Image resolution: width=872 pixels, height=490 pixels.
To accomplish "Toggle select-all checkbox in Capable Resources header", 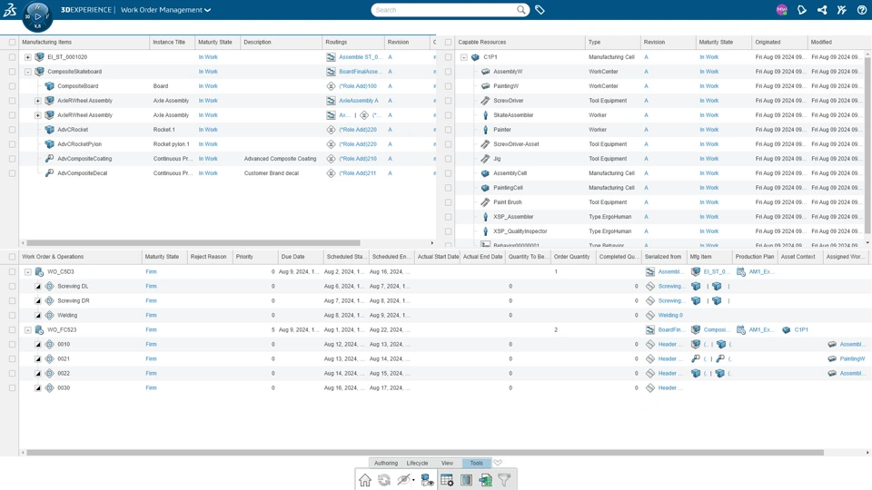I will point(448,43).
